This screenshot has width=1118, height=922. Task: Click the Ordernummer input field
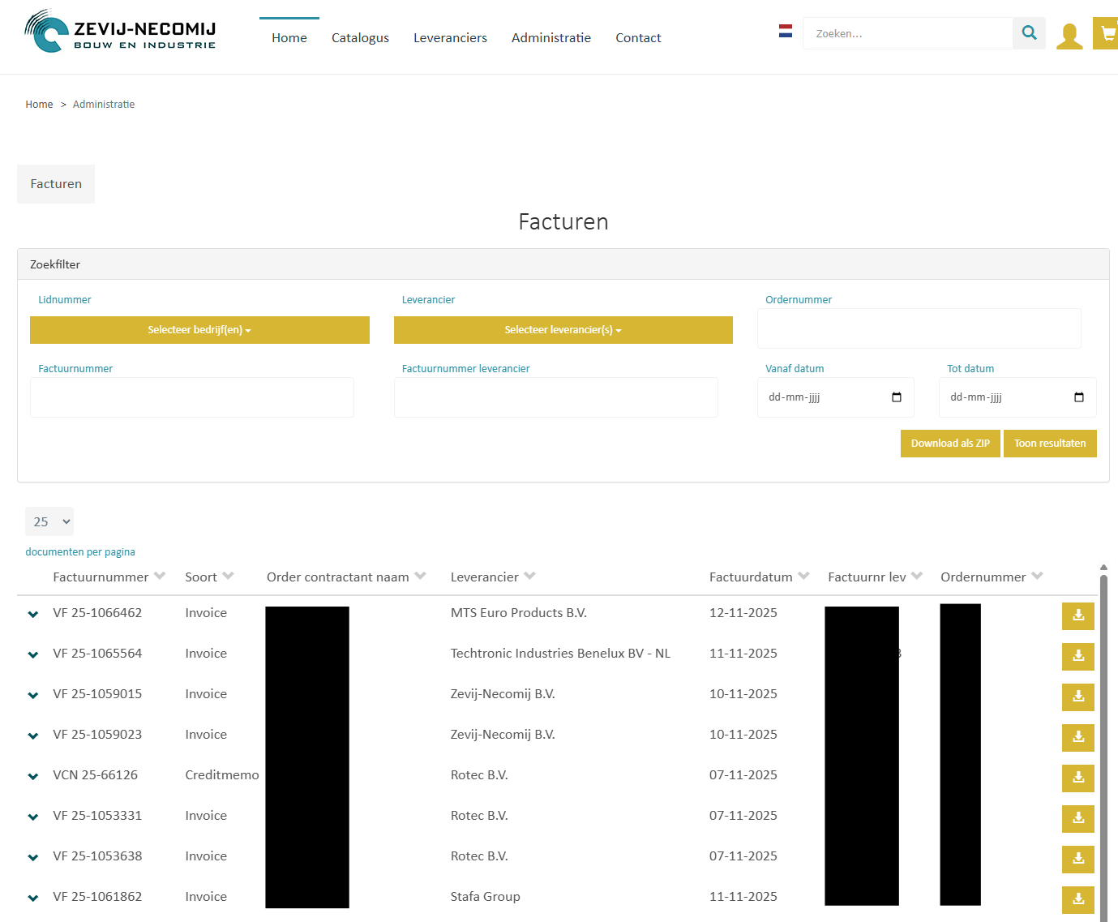919,328
